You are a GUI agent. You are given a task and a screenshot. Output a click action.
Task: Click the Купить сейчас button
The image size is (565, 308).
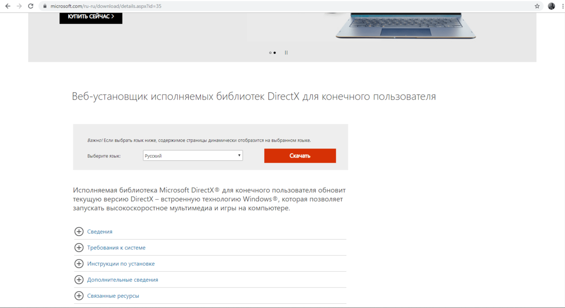[90, 17]
